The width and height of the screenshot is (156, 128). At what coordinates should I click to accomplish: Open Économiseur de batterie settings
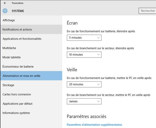[31, 67]
